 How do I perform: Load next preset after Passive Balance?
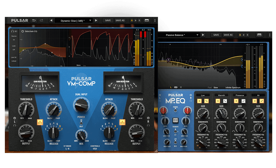point(203,35)
